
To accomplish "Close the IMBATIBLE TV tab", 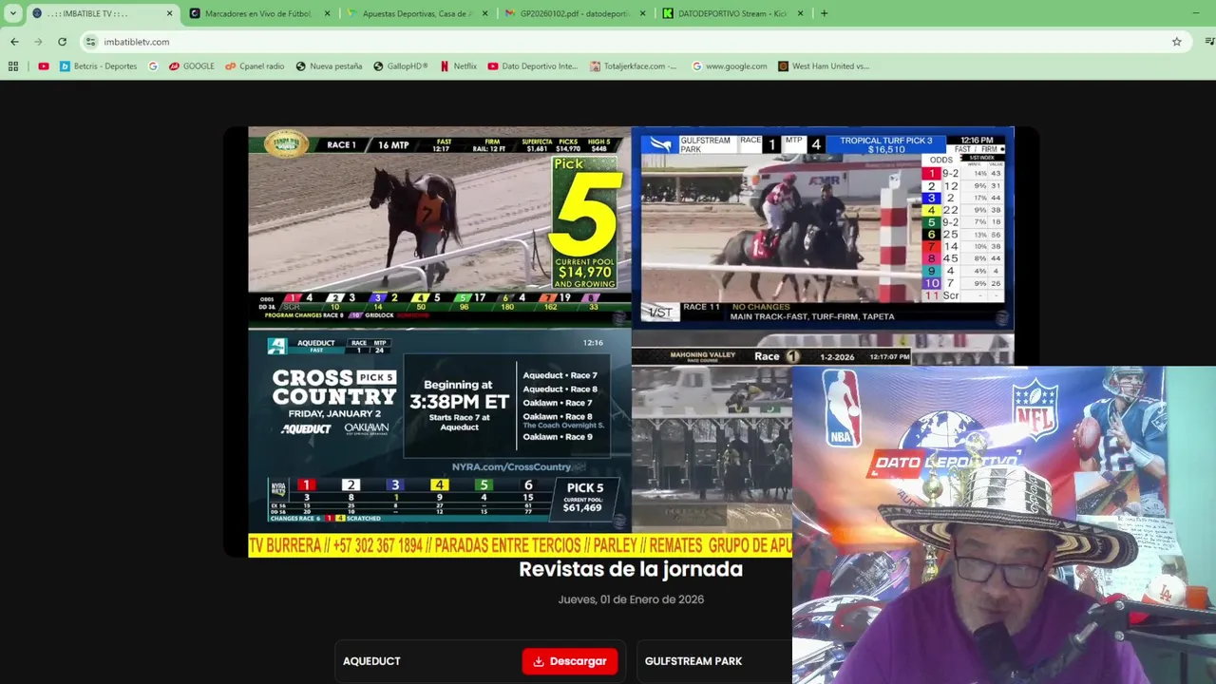I will point(170,13).
